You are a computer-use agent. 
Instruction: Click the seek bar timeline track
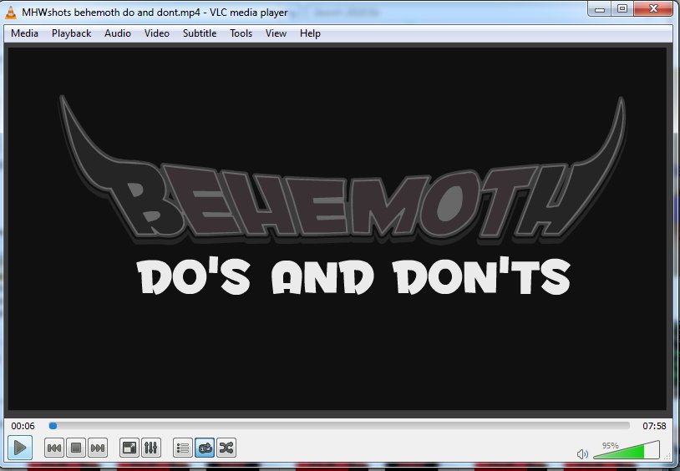tap(339, 426)
